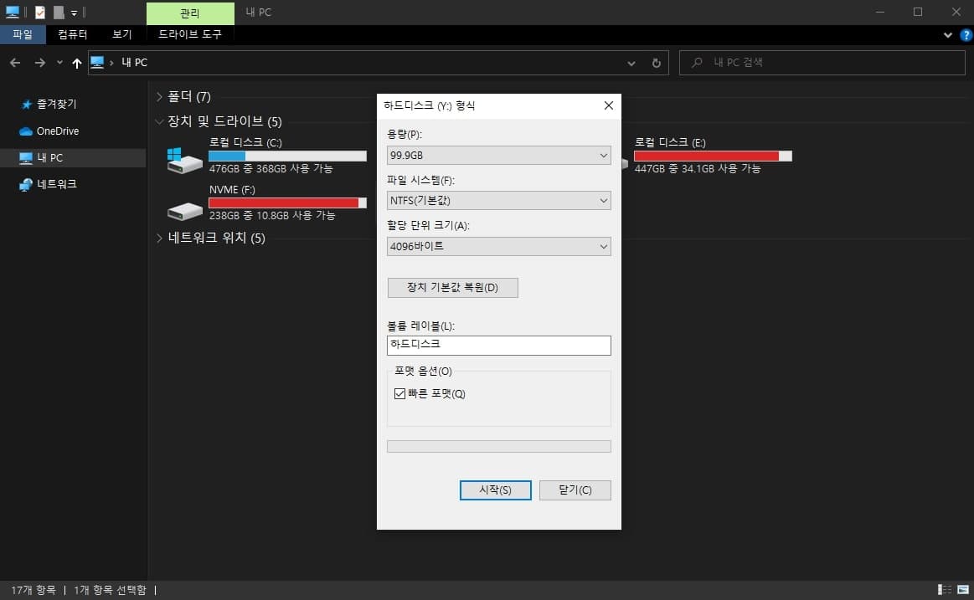Screen dimensions: 974x600
Task: Collapse the 장치 및 드라이브 section
Action: click(x=159, y=121)
